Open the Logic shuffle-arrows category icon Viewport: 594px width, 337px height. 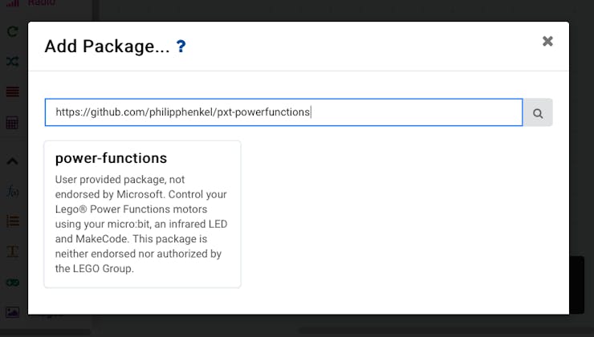pos(13,61)
